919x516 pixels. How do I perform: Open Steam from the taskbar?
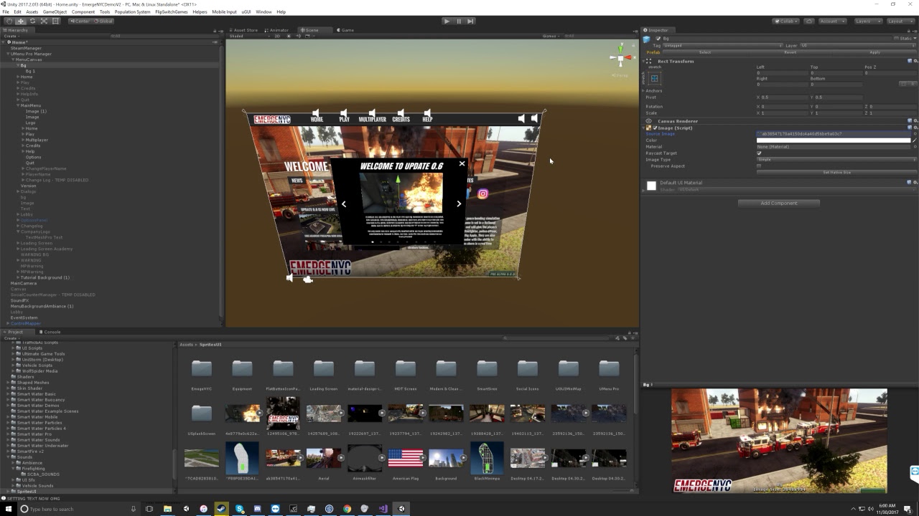coord(221,509)
